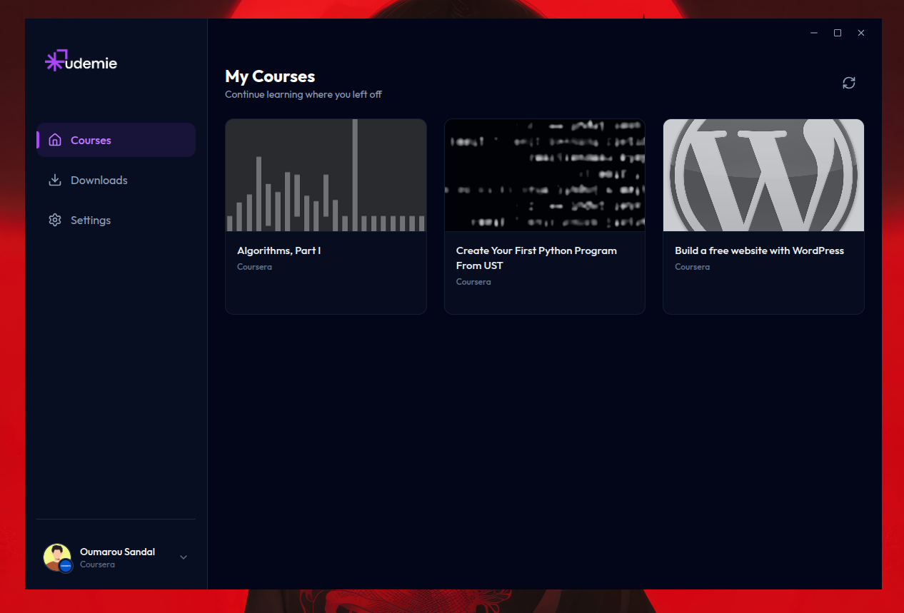This screenshot has width=904, height=613.
Task: Select the Create Your First Python Program course
Action: 544,216
